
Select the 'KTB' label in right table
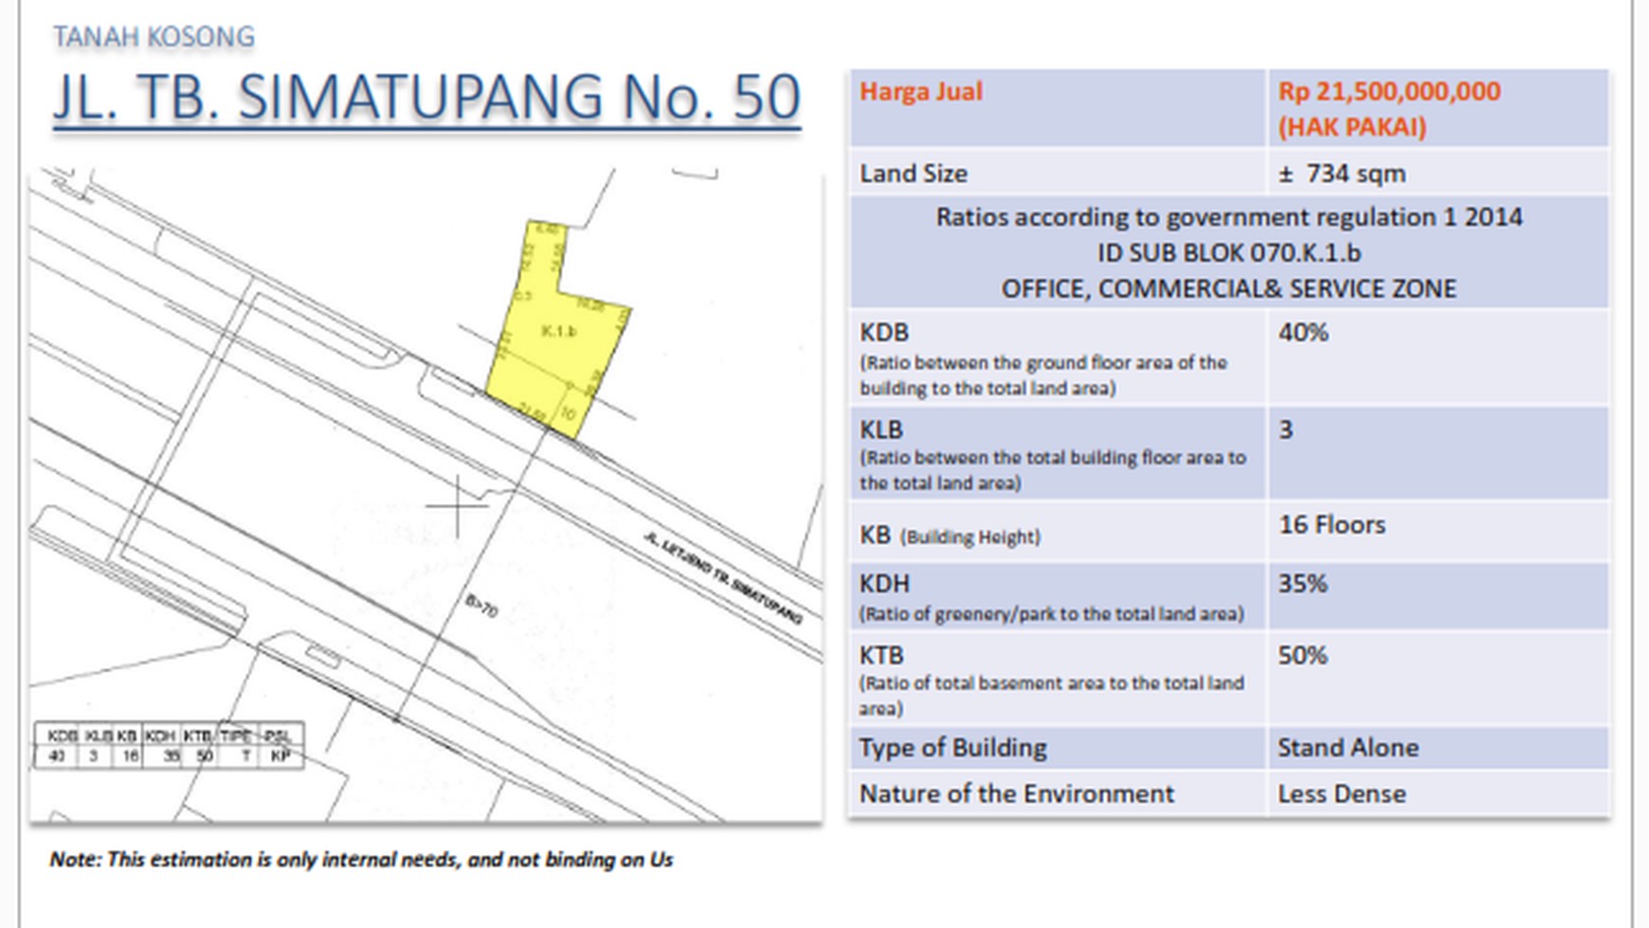[881, 655]
